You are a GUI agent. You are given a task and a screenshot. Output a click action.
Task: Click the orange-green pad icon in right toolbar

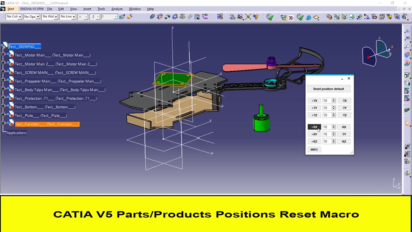(407, 63)
